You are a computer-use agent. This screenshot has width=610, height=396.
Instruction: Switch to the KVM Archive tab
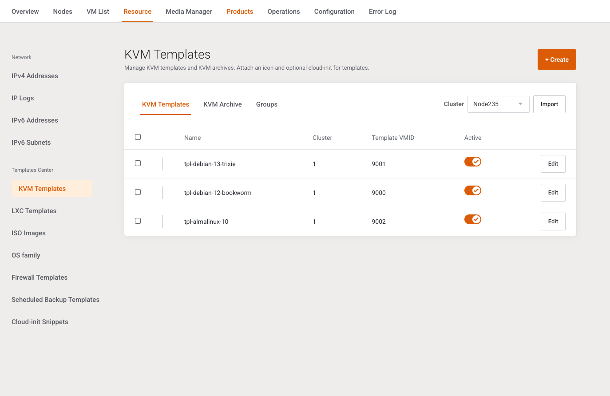point(222,104)
